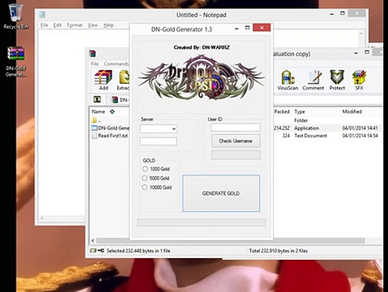Click the Check Username button
Image resolution: width=388 pixels, height=292 pixels.
(236, 141)
